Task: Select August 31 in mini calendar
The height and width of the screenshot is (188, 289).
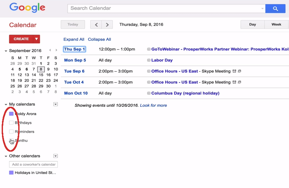Action: click(x=33, y=64)
